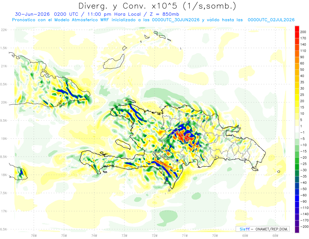Click the '20N' latitude label
This screenshot has width=309, height=239.
click(x=4, y=102)
